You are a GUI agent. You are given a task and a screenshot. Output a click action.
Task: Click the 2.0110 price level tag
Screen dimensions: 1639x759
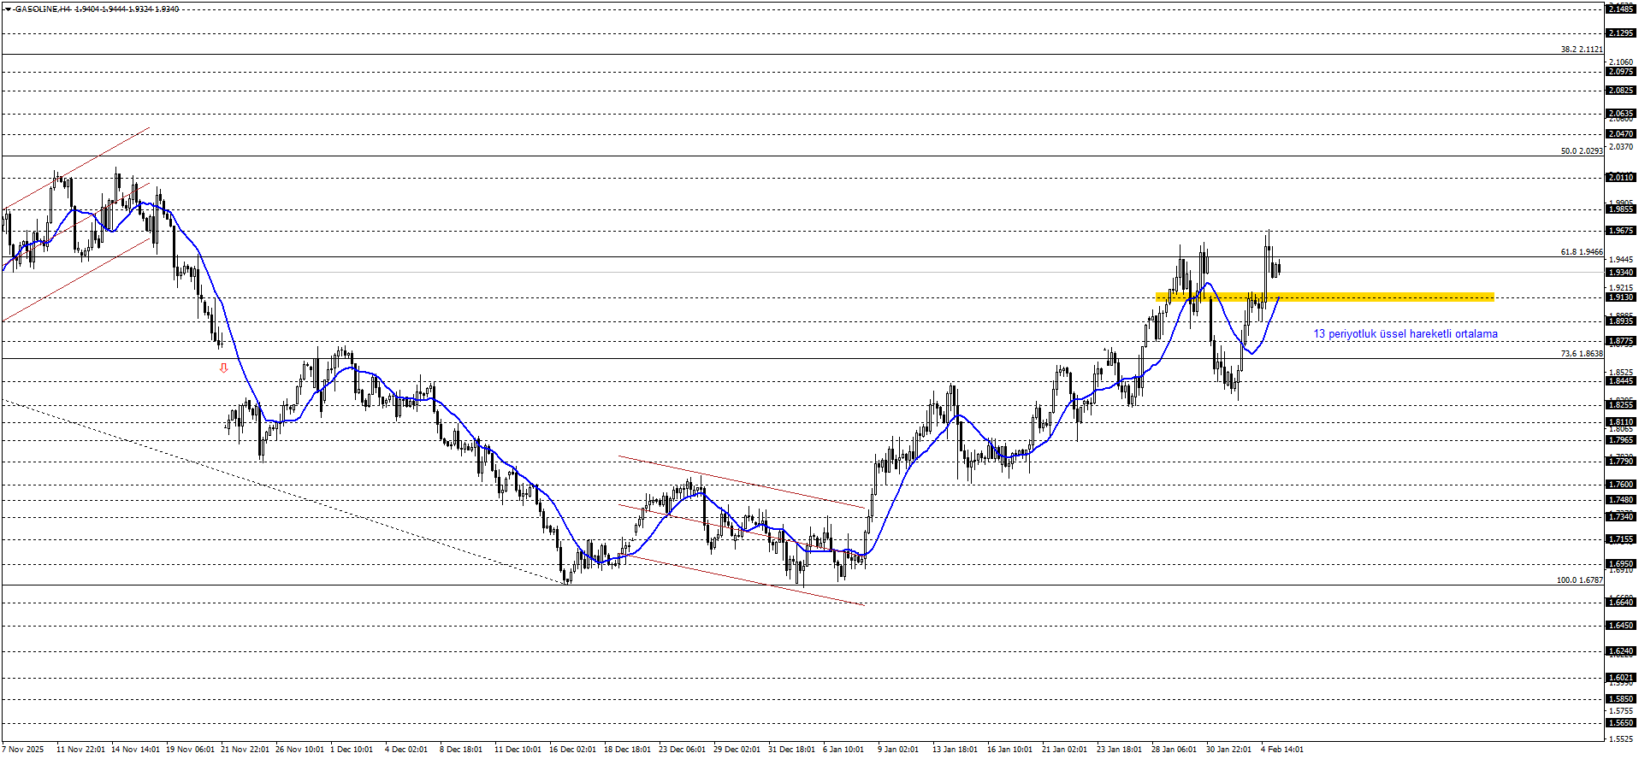[1621, 178]
